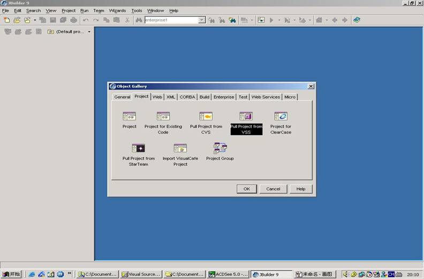This screenshot has height=279, width=424.
Task: Click the Help book toolbar icon
Action: pyautogui.click(x=357, y=20)
